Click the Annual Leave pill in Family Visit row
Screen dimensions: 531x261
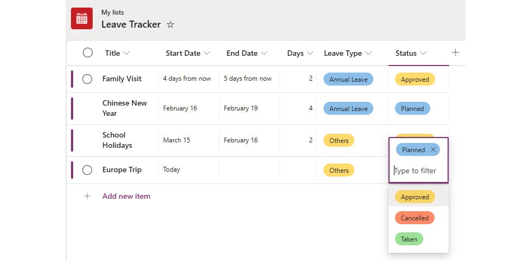coord(348,79)
